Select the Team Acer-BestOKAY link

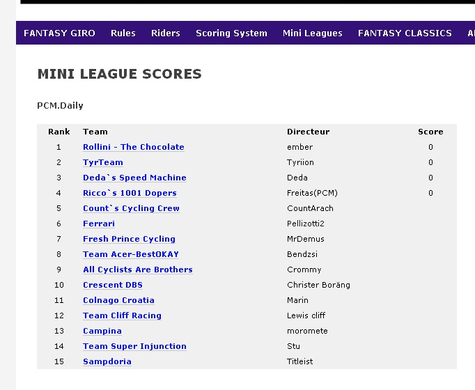[131, 254]
